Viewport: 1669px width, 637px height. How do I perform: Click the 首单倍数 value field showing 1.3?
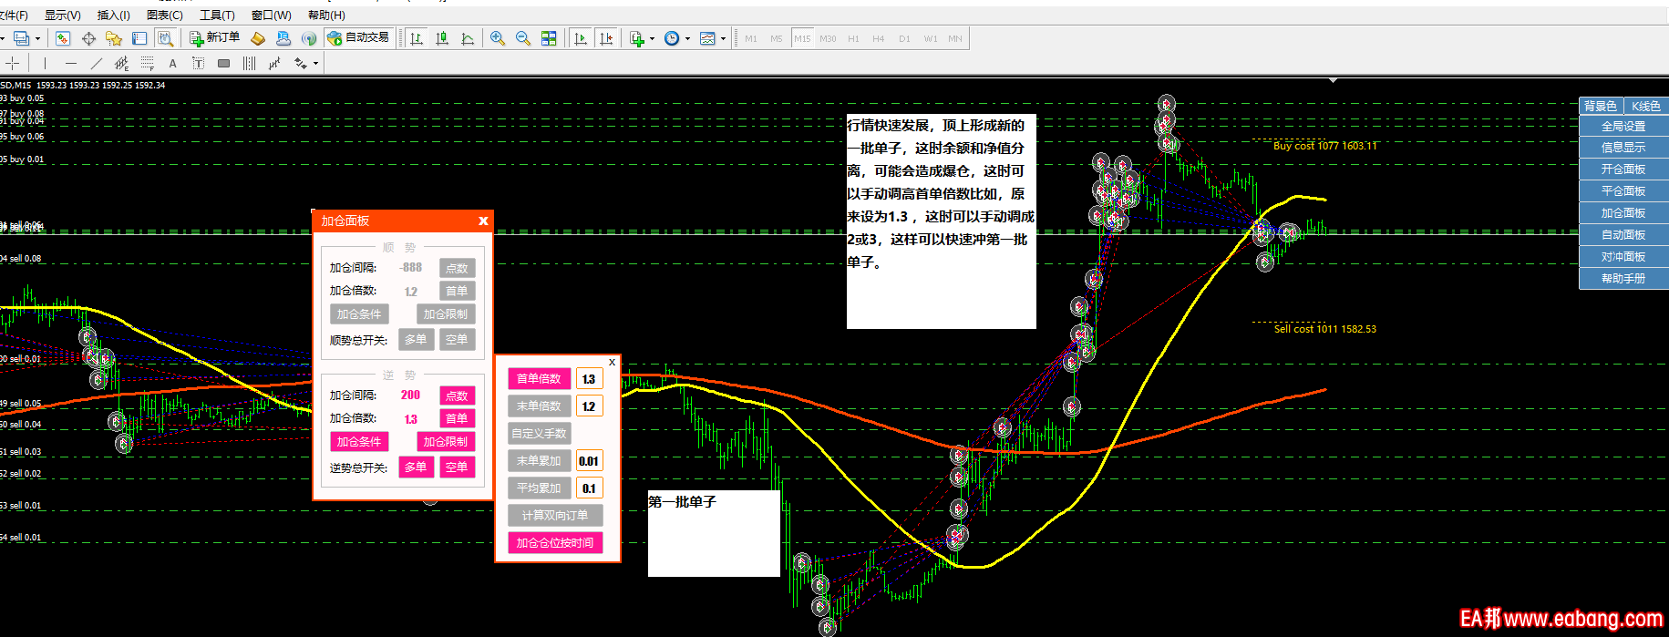coord(589,379)
